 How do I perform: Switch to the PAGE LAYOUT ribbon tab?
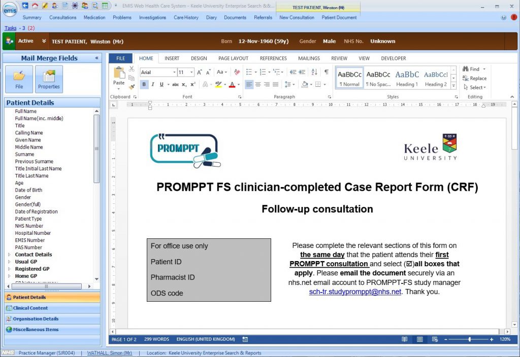233,58
